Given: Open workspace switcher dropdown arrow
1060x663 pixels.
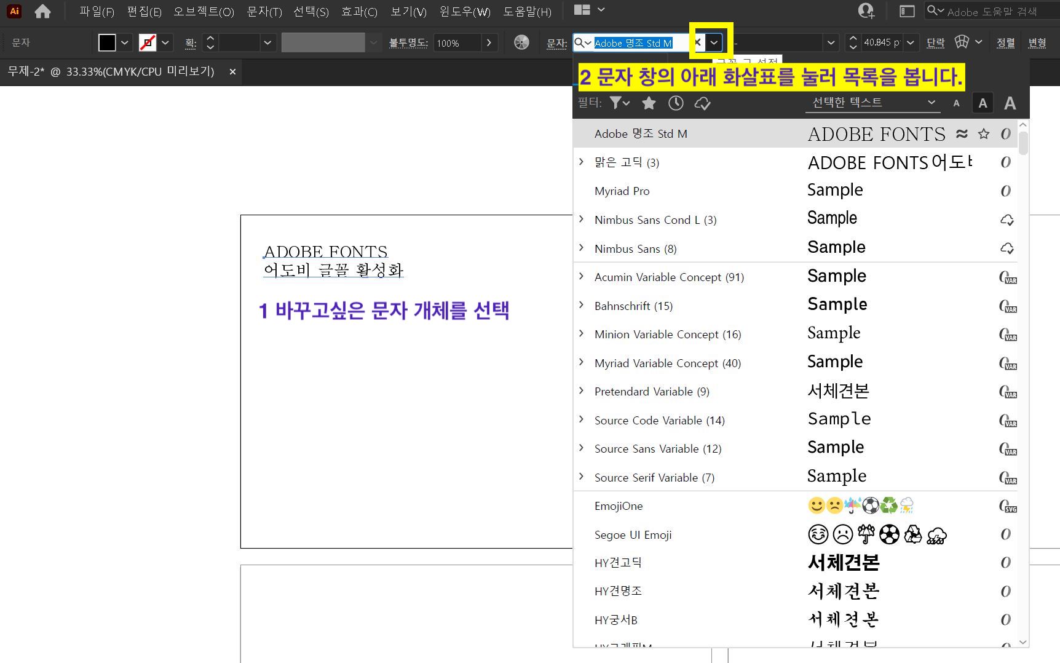Looking at the screenshot, I should coord(601,10).
